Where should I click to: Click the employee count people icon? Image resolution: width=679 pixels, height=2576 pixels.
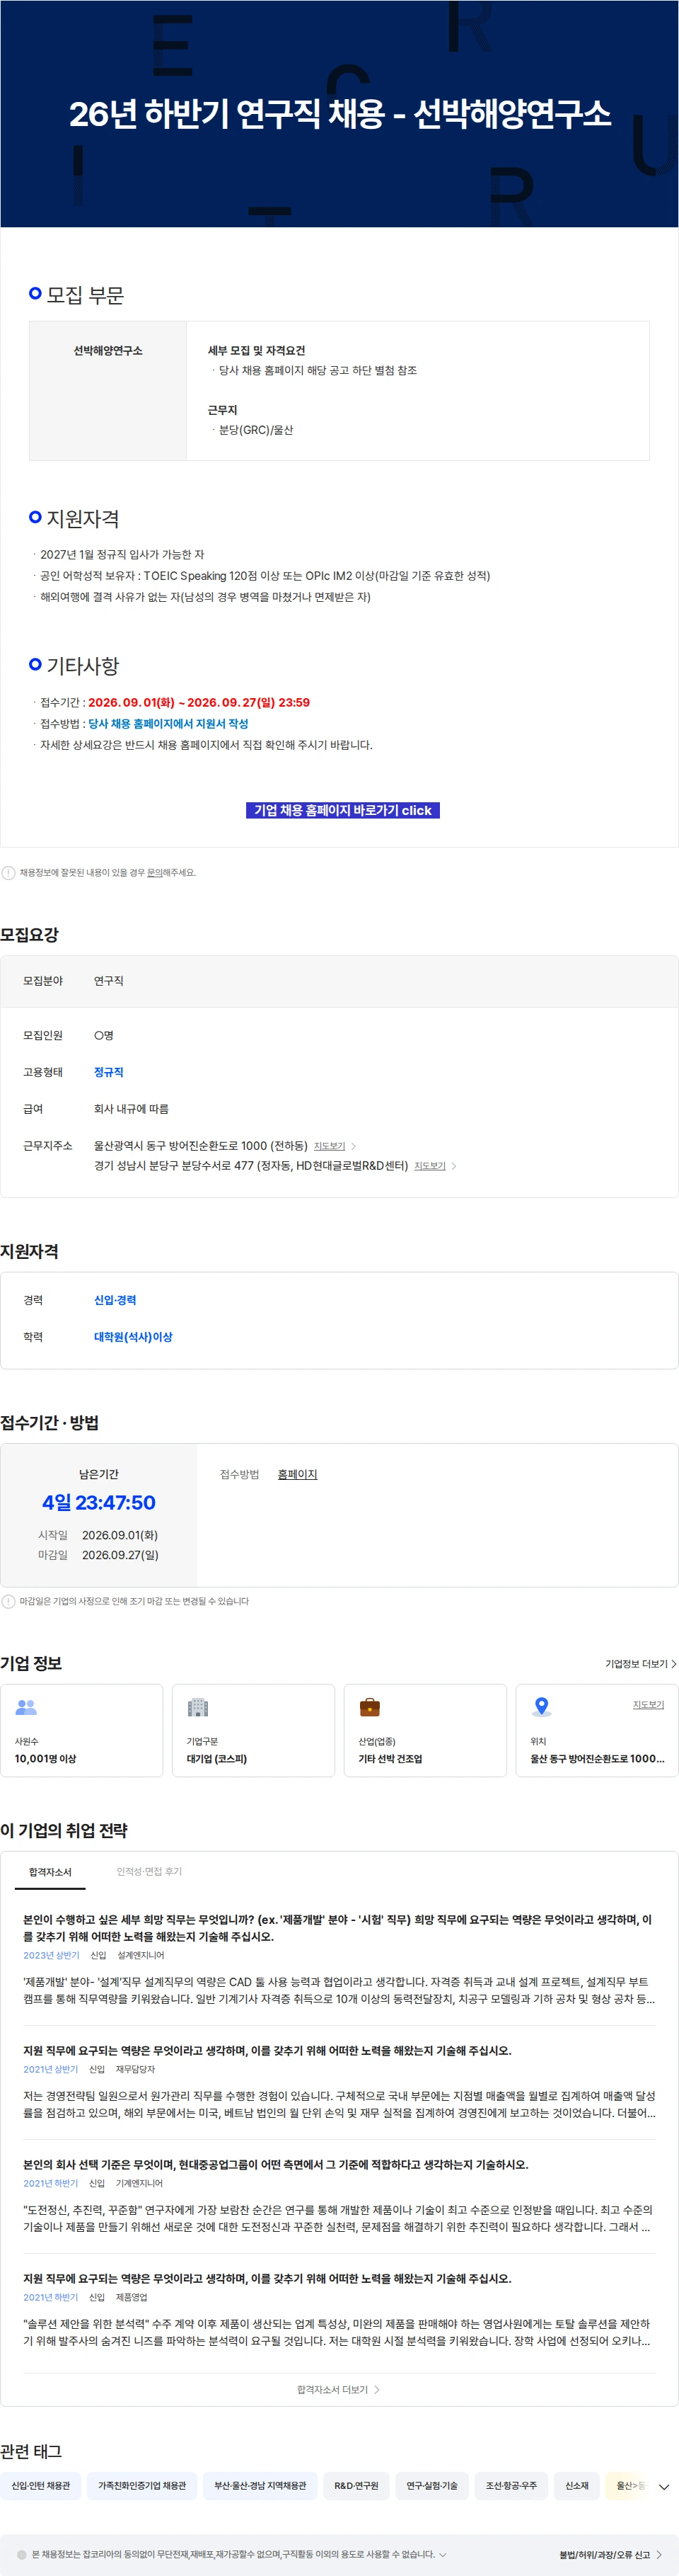coord(27,1708)
